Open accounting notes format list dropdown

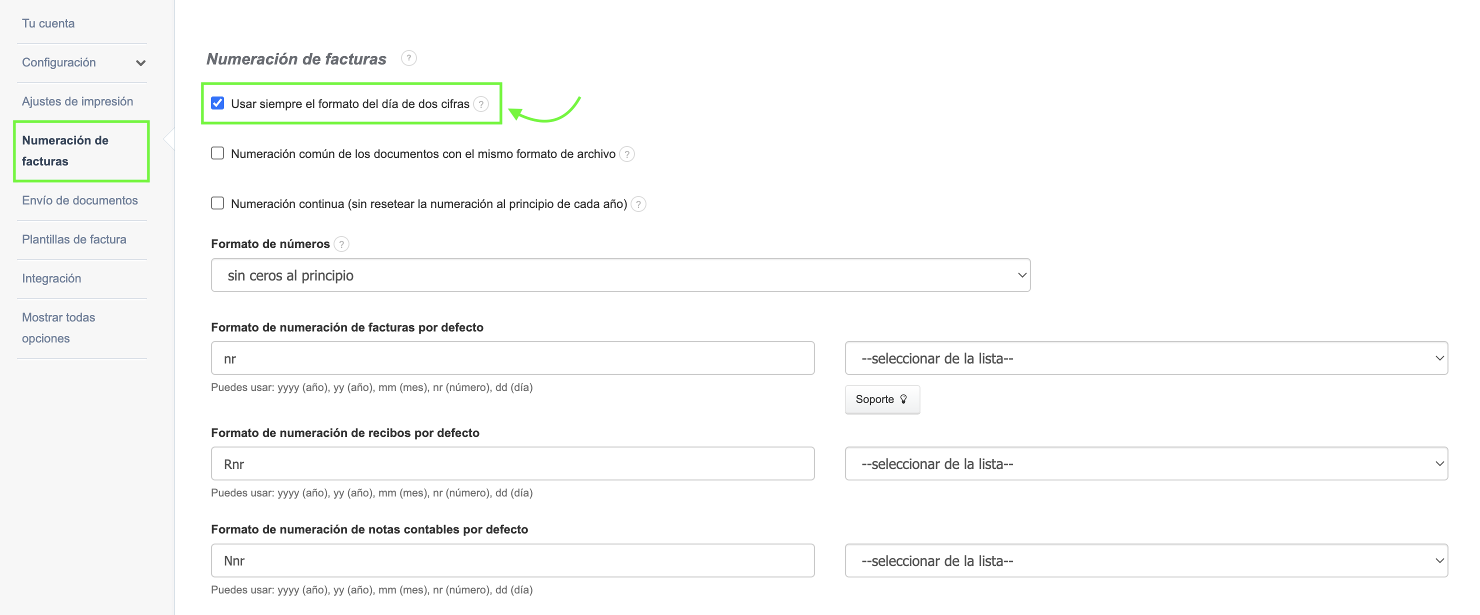click(1145, 561)
